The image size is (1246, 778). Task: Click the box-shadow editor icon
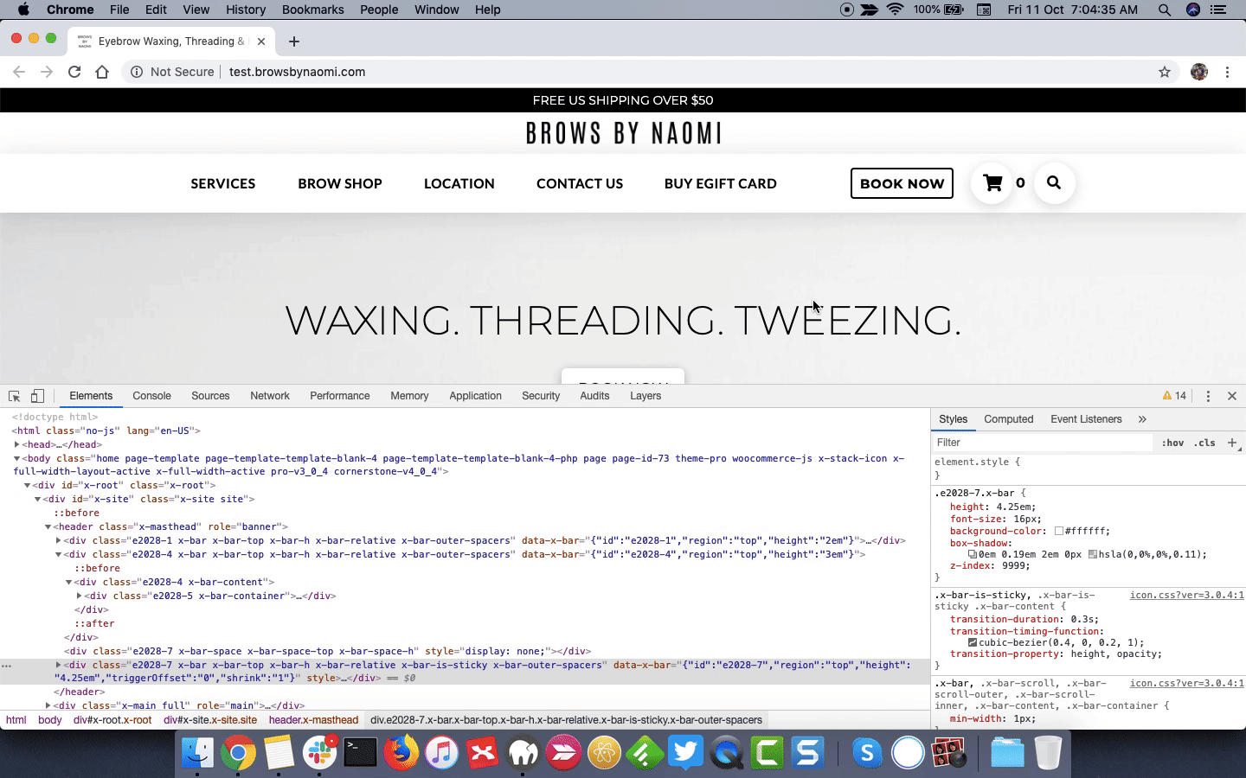[x=972, y=554]
